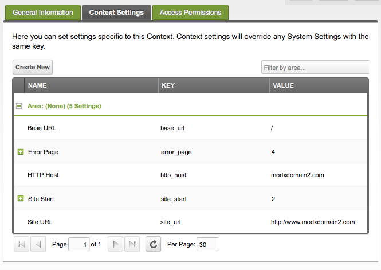Select the Site URL setting name
Image resolution: width=381 pixels, height=270 pixels.
click(x=40, y=222)
